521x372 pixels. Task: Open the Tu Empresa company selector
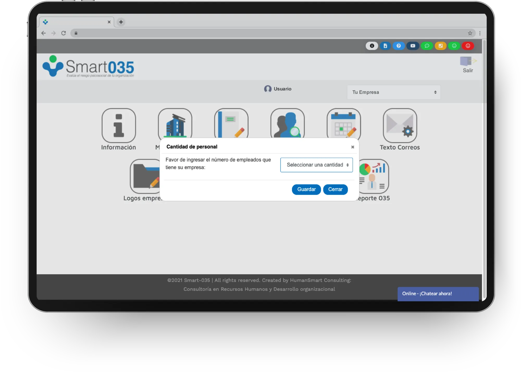(x=394, y=92)
